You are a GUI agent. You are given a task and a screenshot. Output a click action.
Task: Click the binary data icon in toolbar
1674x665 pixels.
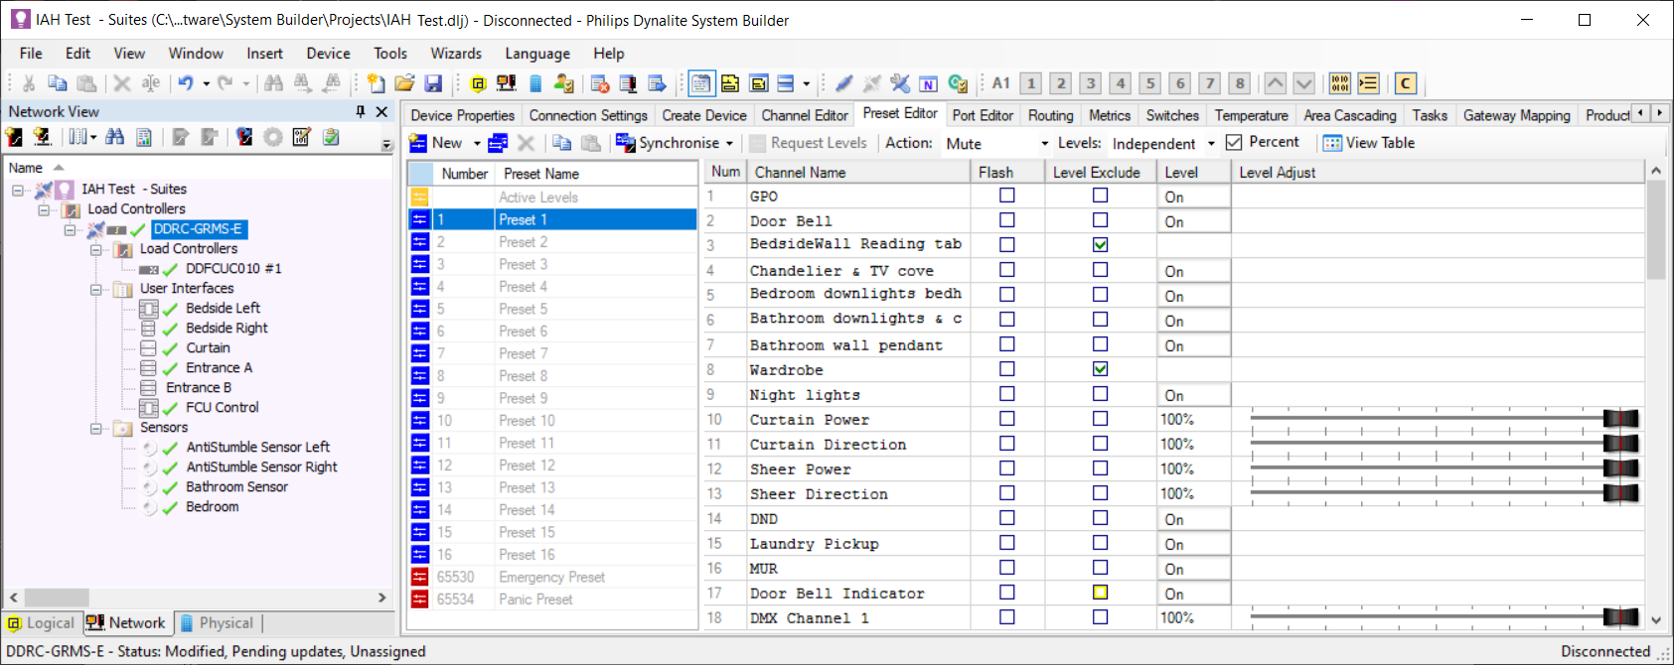point(1339,83)
